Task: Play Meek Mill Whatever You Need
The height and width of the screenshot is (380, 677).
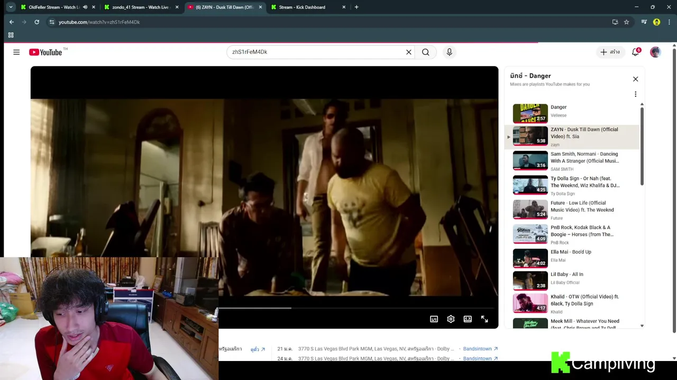Action: [x=571, y=323]
